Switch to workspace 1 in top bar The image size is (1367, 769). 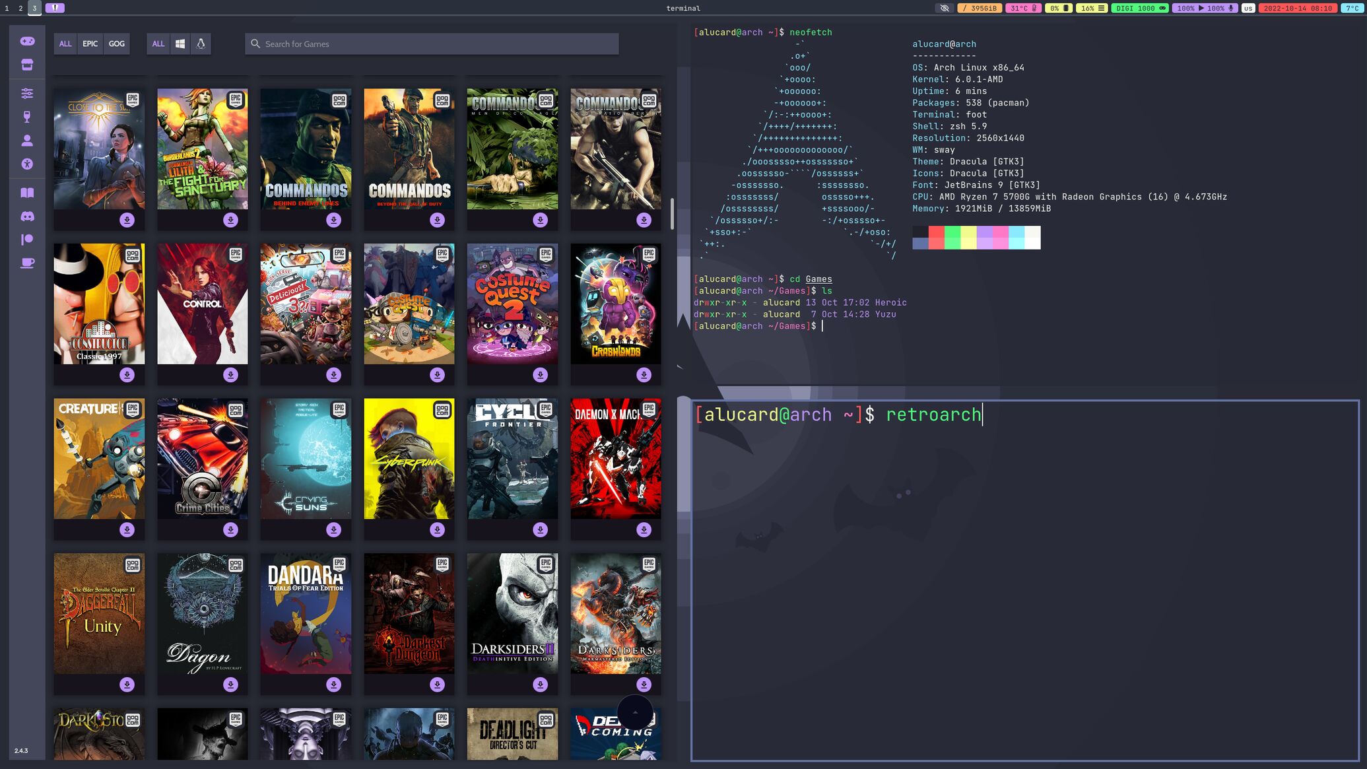click(x=7, y=8)
